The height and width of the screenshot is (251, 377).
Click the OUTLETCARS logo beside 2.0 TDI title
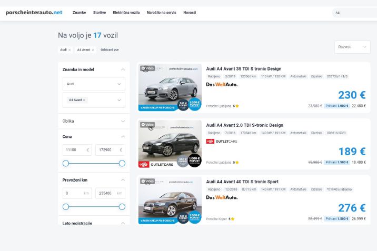click(x=222, y=142)
